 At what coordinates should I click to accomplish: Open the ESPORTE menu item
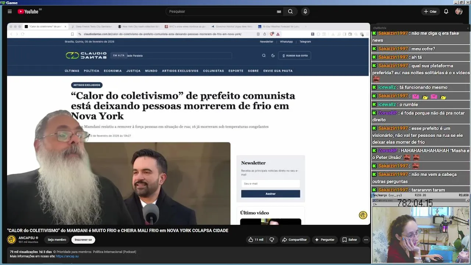tap(236, 71)
